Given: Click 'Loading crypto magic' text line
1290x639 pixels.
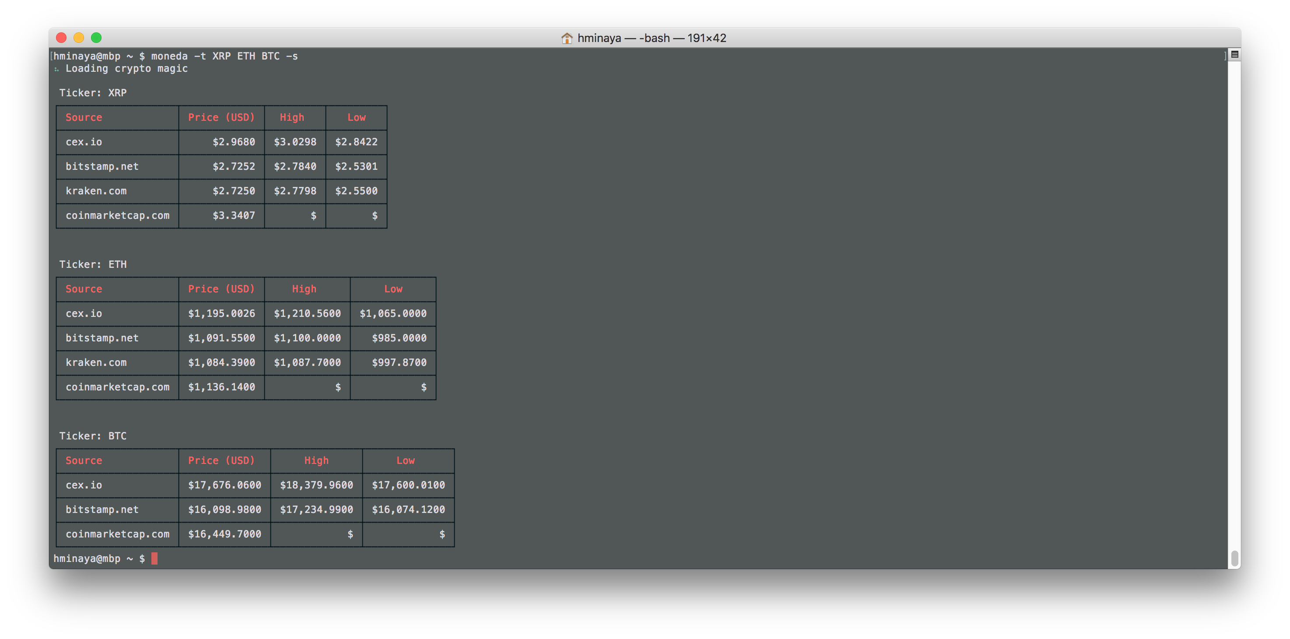Looking at the screenshot, I should tap(126, 69).
